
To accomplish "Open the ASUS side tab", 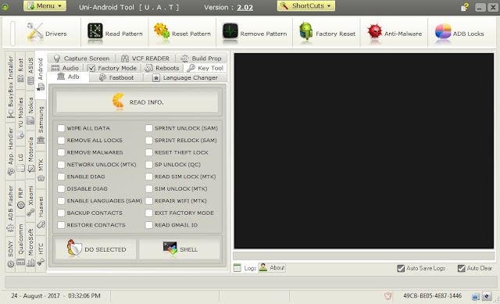I will (x=30, y=71).
